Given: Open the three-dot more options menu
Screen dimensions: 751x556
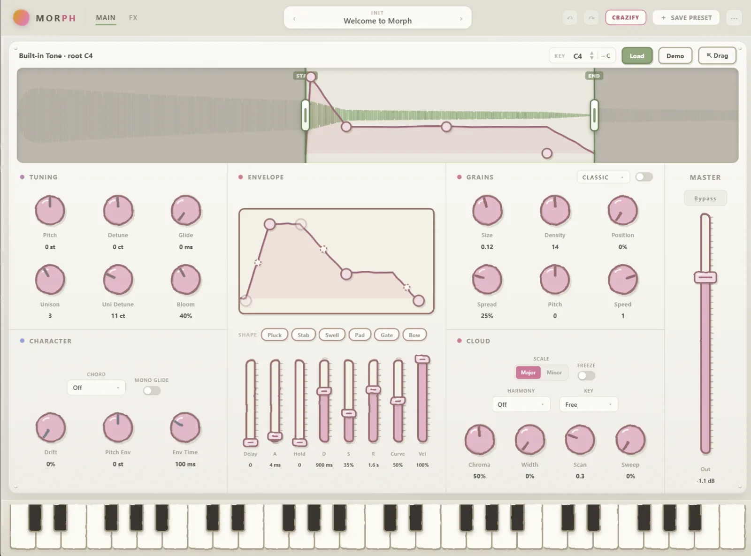Looking at the screenshot, I should [x=734, y=18].
